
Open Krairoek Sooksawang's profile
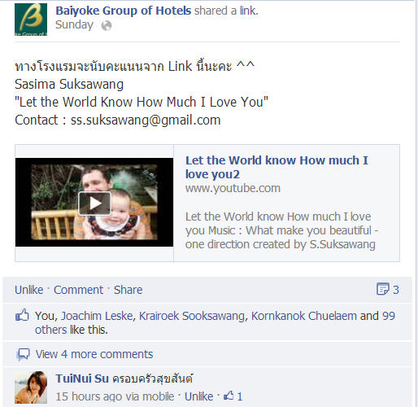[x=192, y=316]
